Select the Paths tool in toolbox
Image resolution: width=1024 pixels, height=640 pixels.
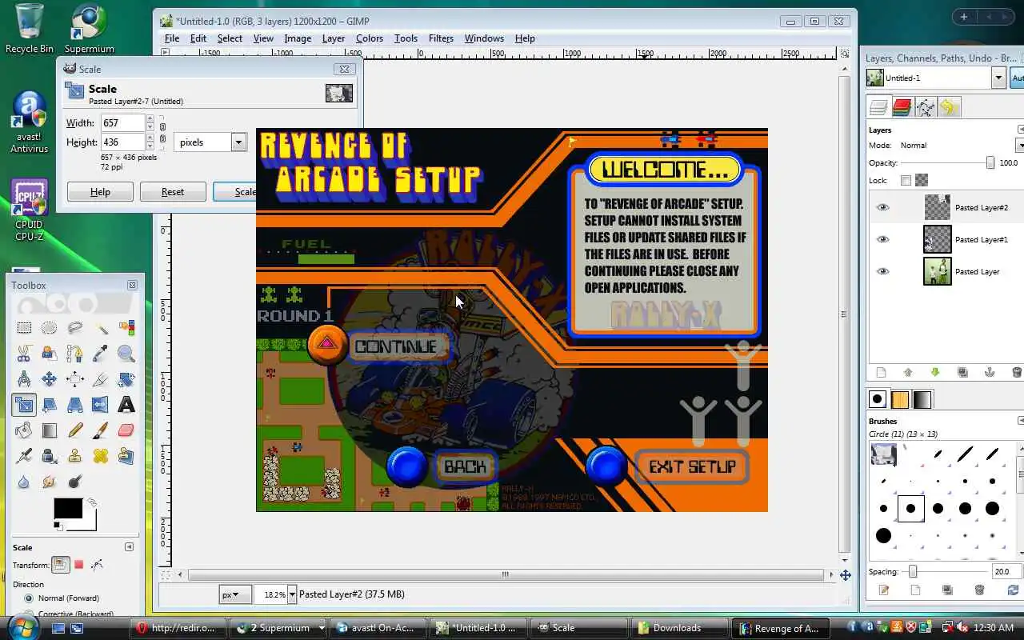pos(75,354)
